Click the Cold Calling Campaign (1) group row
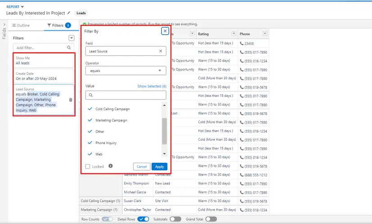Image resolution: width=372 pixels, height=224 pixels. 100,201
